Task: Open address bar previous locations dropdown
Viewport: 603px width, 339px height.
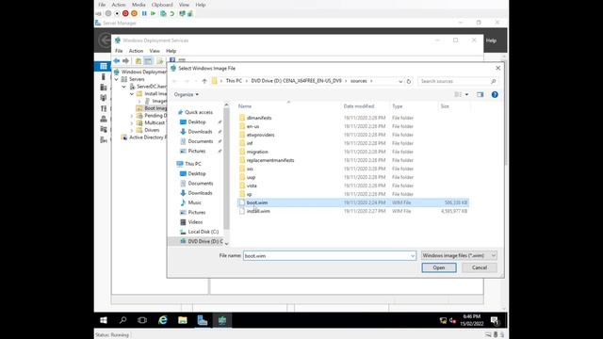Action: click(x=400, y=81)
